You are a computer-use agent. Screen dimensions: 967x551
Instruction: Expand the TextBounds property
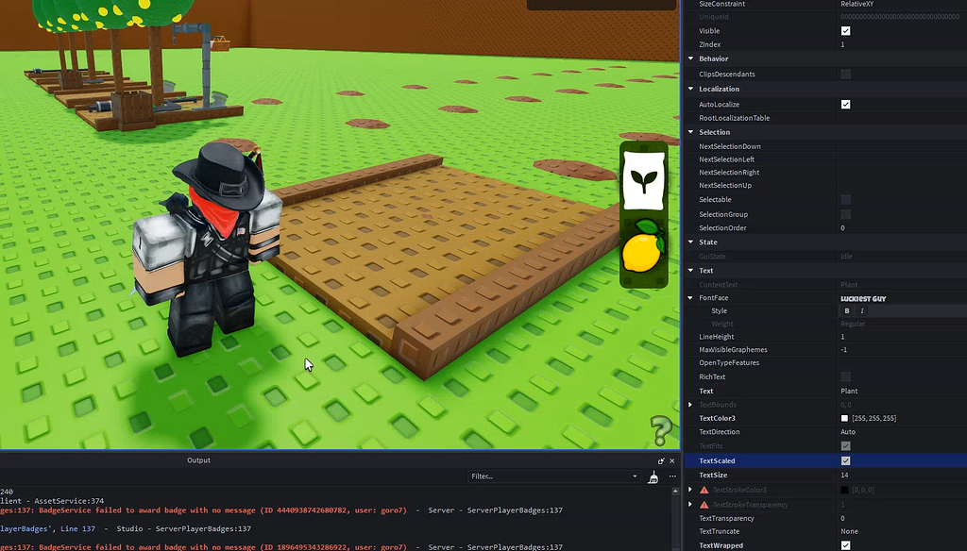point(690,405)
